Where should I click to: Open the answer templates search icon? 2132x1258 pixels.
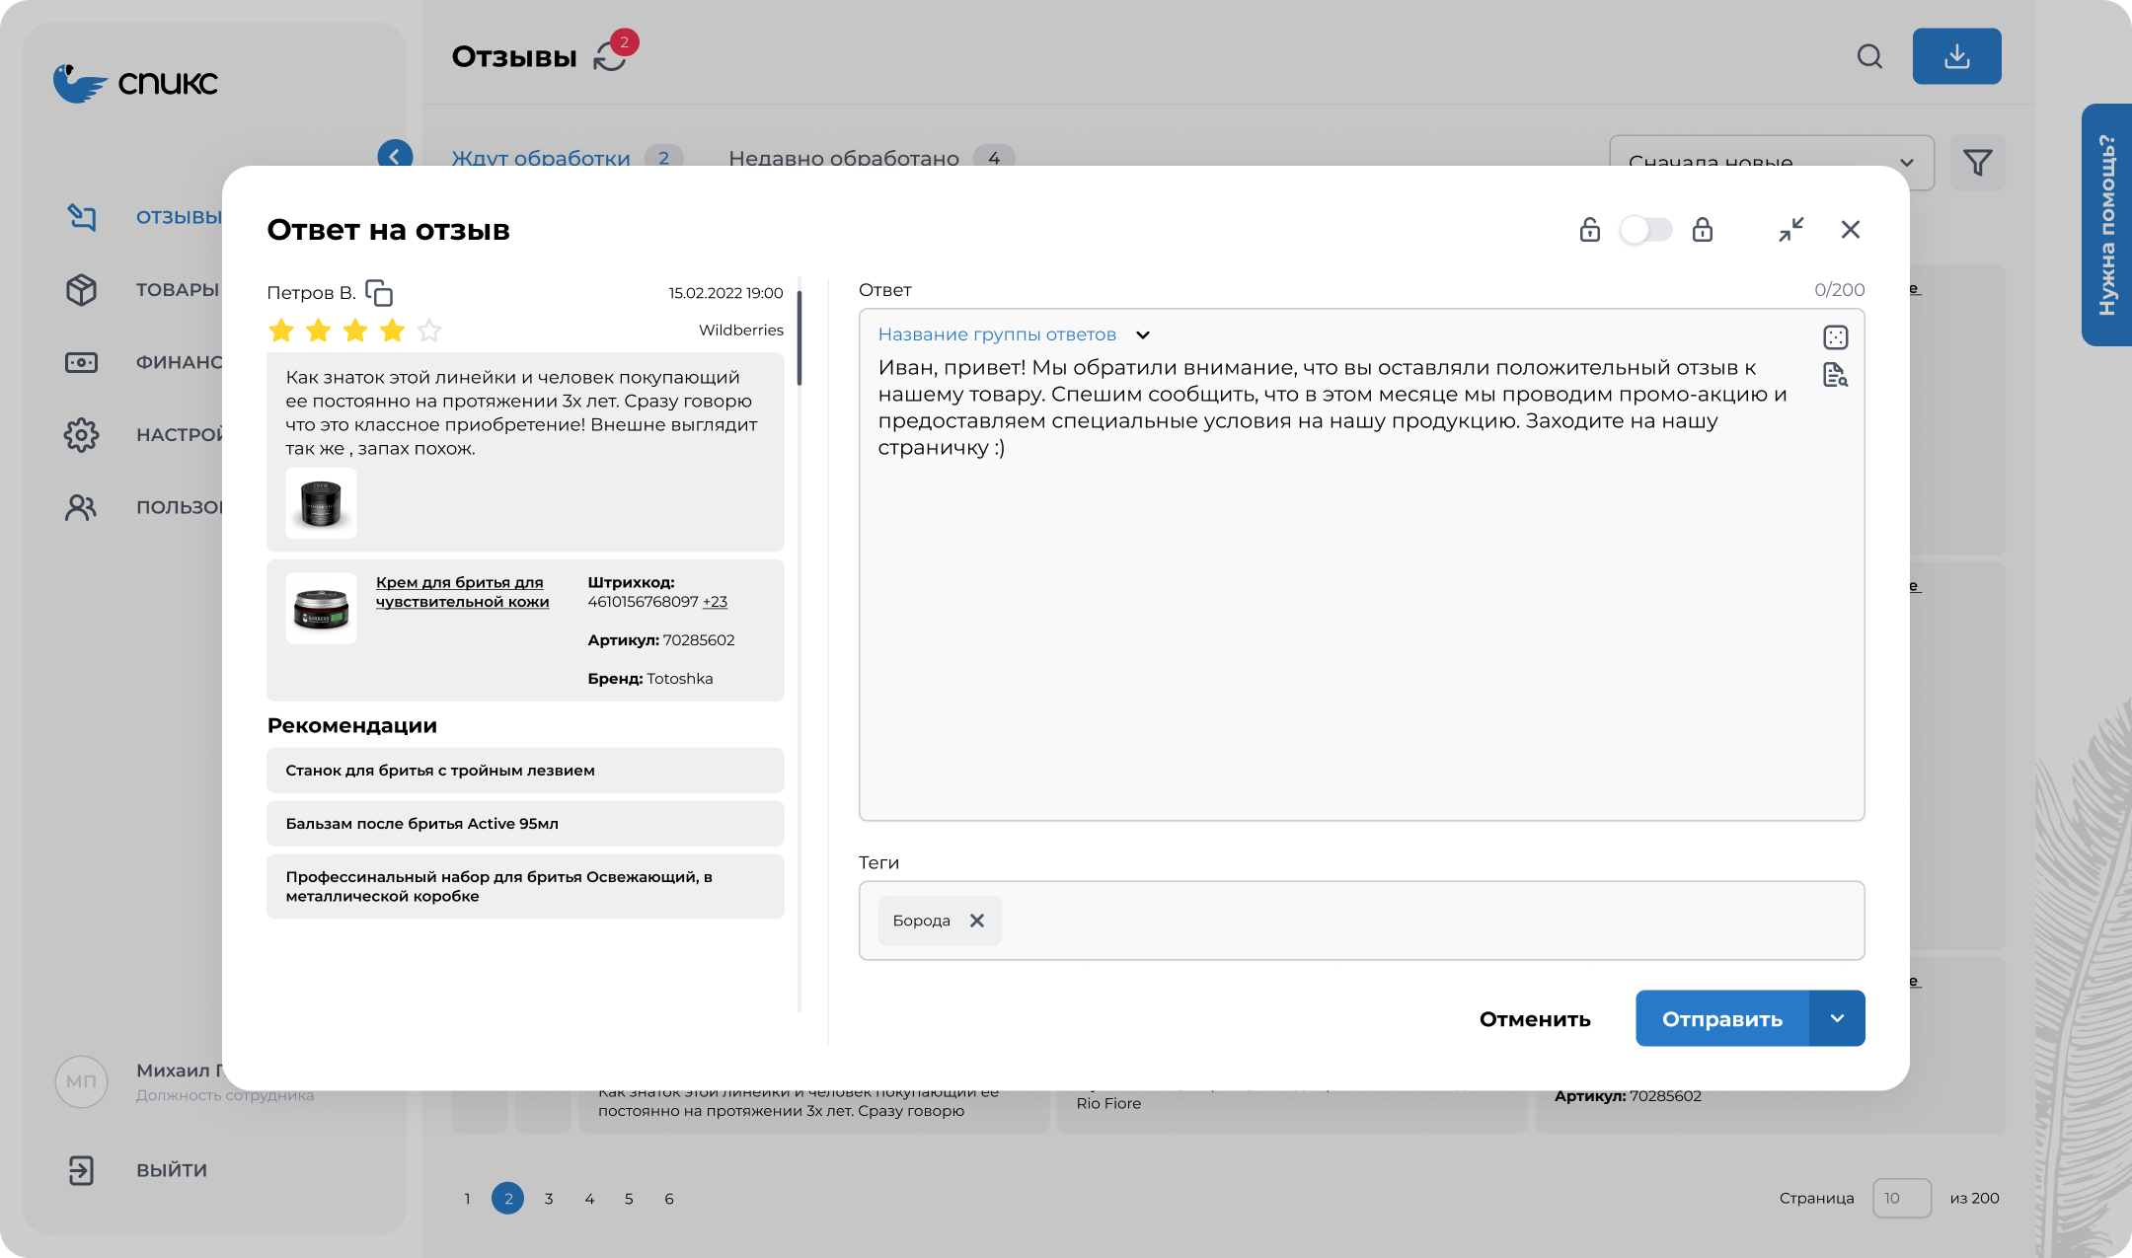pyautogui.click(x=1835, y=375)
